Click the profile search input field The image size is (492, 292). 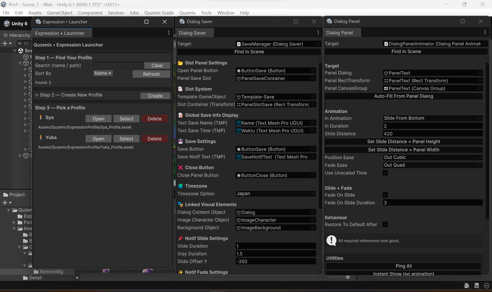(118, 65)
